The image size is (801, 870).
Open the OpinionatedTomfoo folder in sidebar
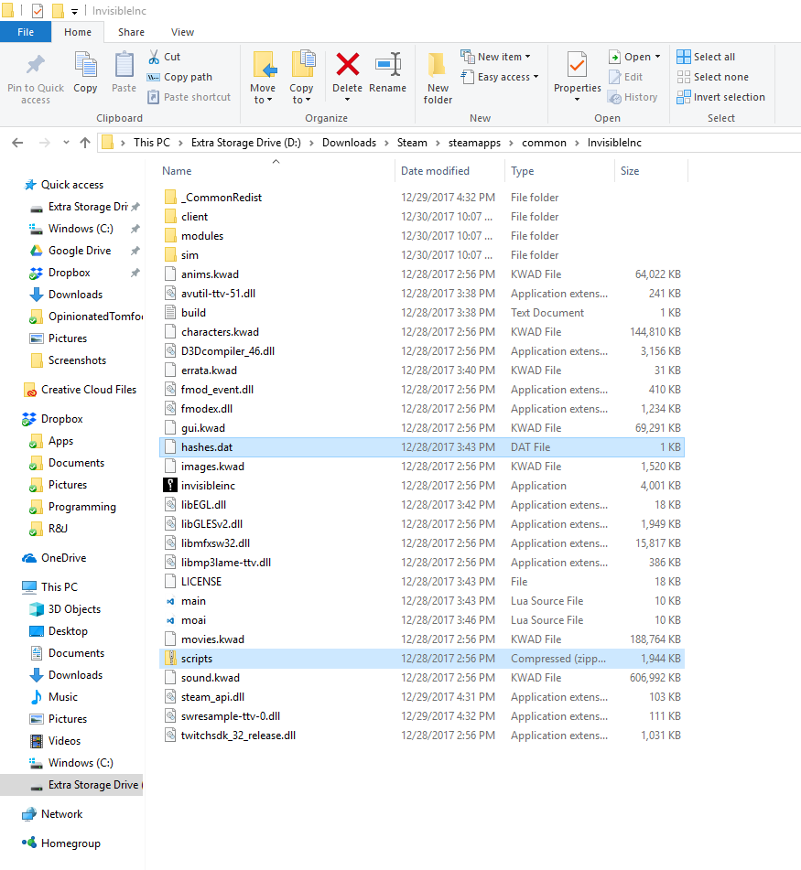coord(95,317)
